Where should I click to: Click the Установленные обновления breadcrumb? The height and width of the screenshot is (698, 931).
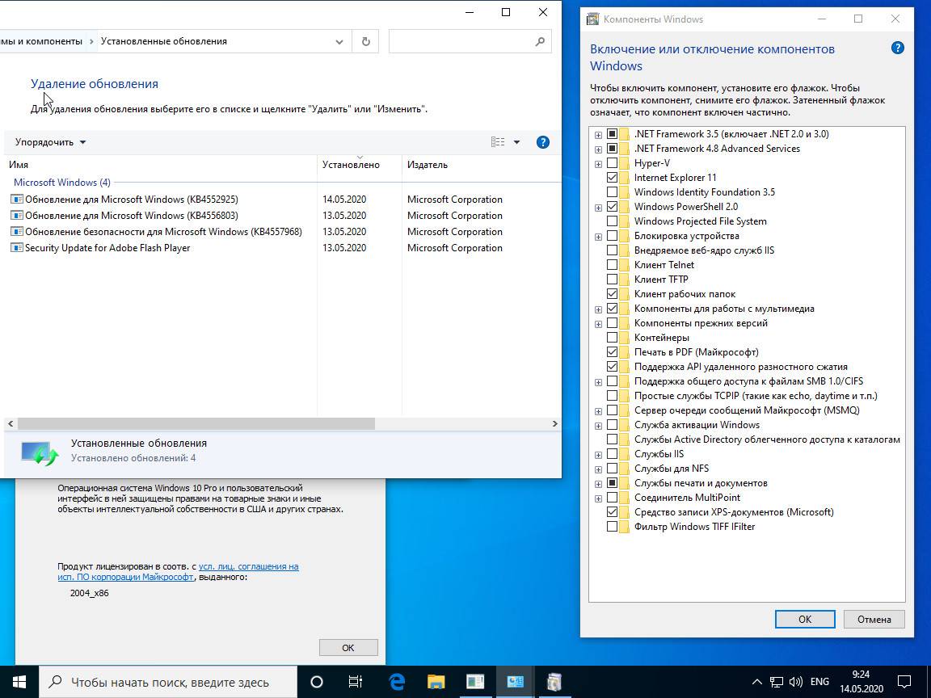pyautogui.click(x=164, y=41)
